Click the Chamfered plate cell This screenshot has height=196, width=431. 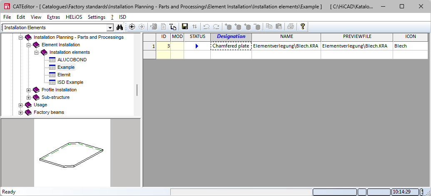[231, 46]
